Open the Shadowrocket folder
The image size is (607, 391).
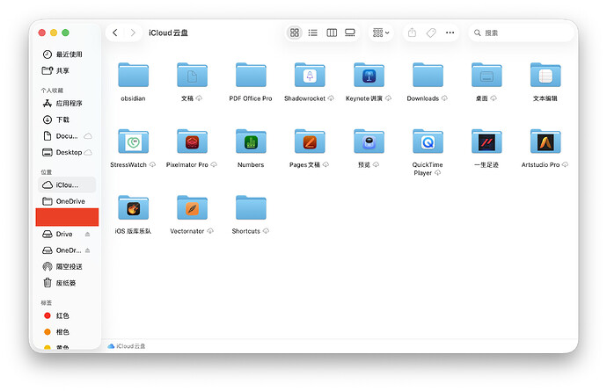pyautogui.click(x=310, y=75)
